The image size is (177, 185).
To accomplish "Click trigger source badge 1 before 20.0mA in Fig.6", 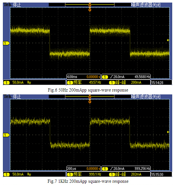I will 105,77.
